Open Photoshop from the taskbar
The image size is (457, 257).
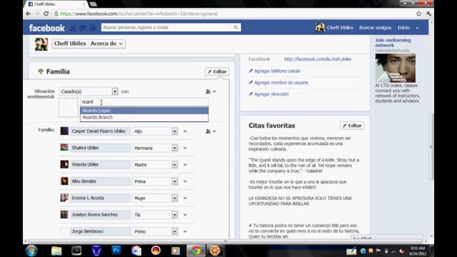[116, 251]
